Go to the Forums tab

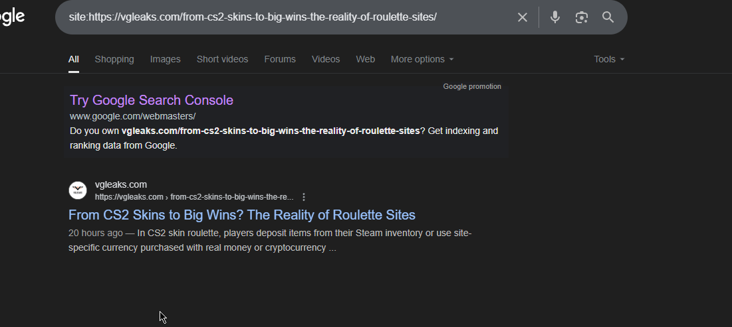point(280,59)
